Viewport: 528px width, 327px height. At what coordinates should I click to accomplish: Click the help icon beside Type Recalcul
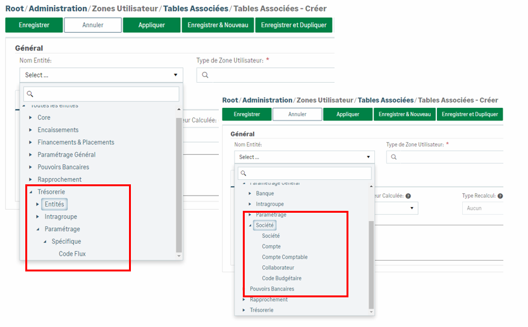(x=500, y=196)
